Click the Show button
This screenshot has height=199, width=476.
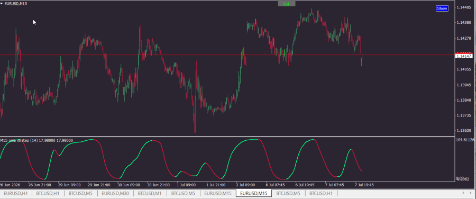[x=442, y=8]
